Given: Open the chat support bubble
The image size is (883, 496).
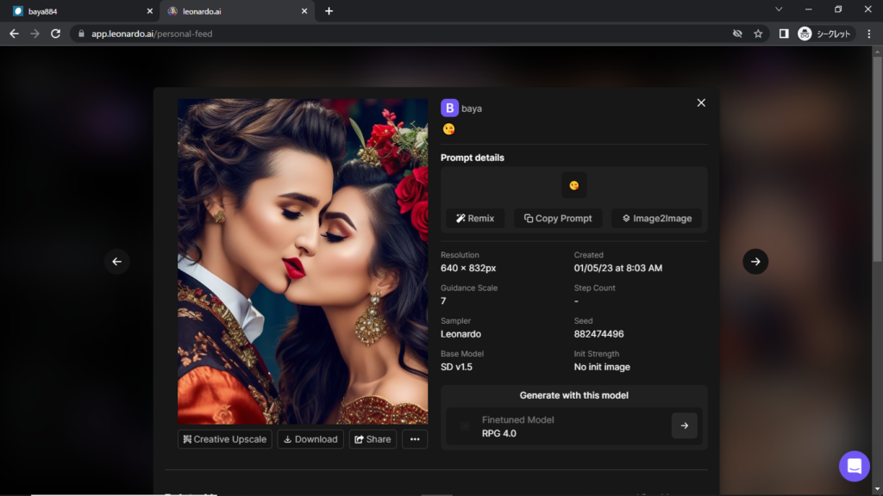Looking at the screenshot, I should tap(854, 466).
